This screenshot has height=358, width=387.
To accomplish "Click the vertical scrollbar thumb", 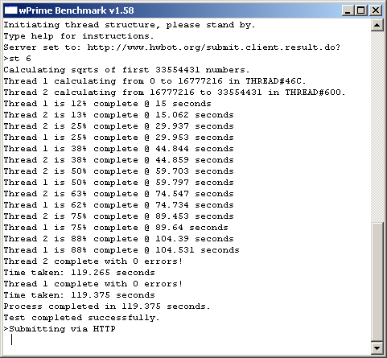I will tap(377, 282).
